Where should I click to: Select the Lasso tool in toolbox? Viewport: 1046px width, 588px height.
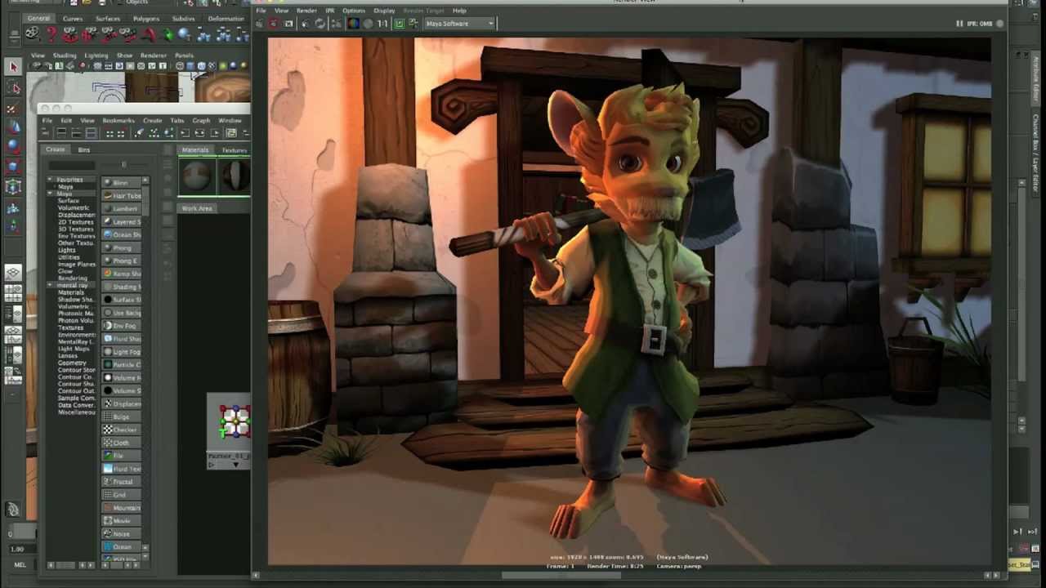13,87
